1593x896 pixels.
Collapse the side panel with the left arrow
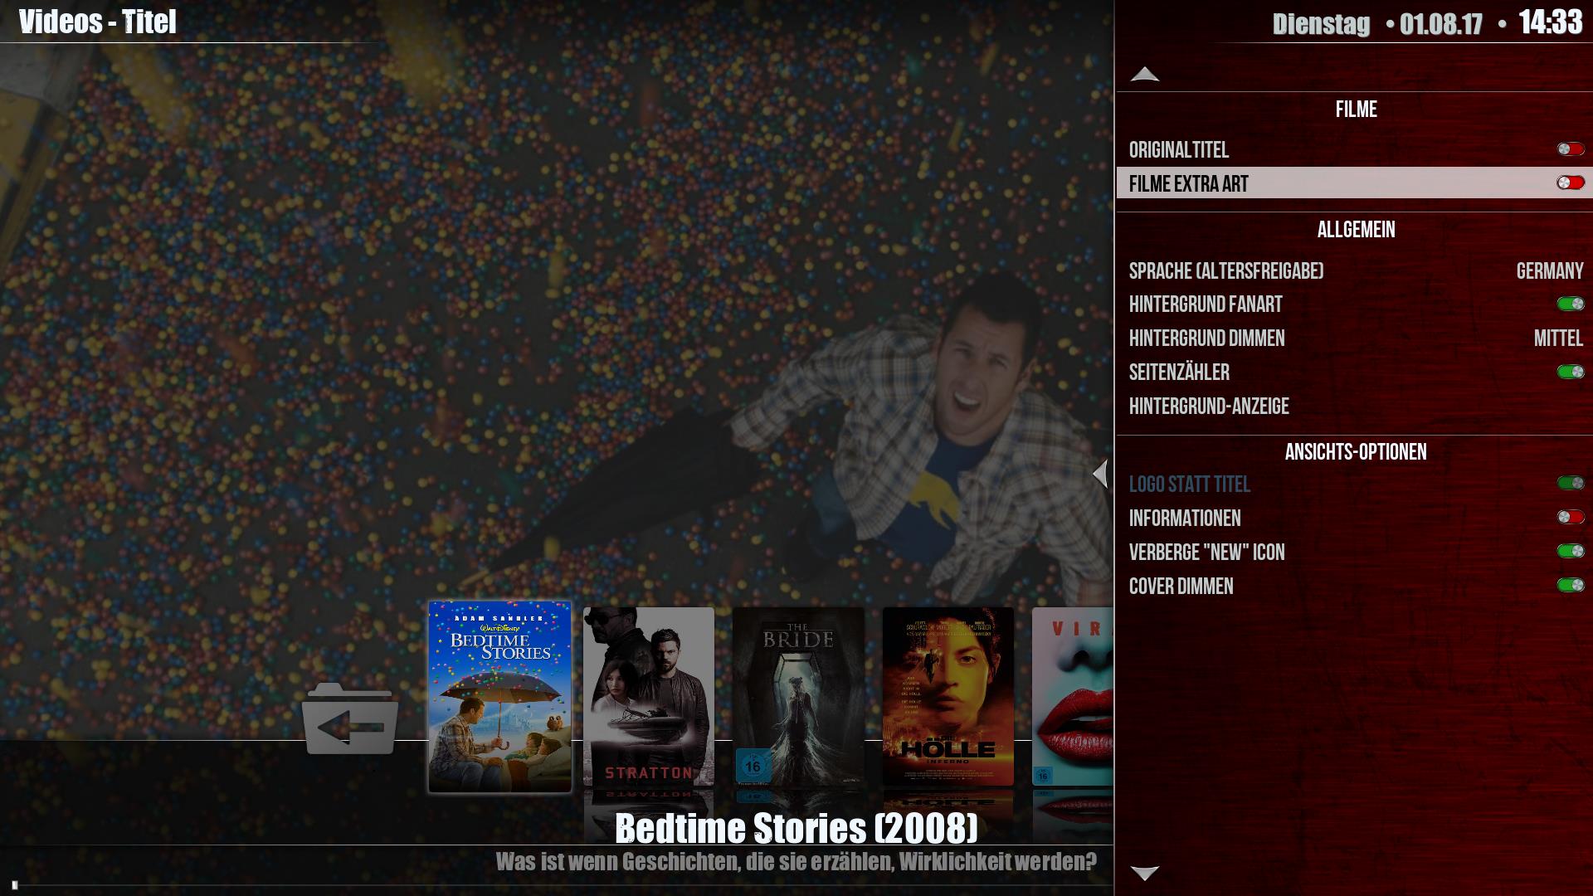pyautogui.click(x=1100, y=474)
